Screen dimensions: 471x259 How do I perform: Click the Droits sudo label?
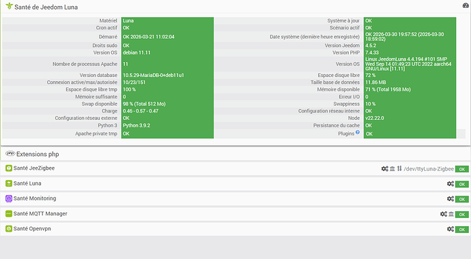click(105, 46)
